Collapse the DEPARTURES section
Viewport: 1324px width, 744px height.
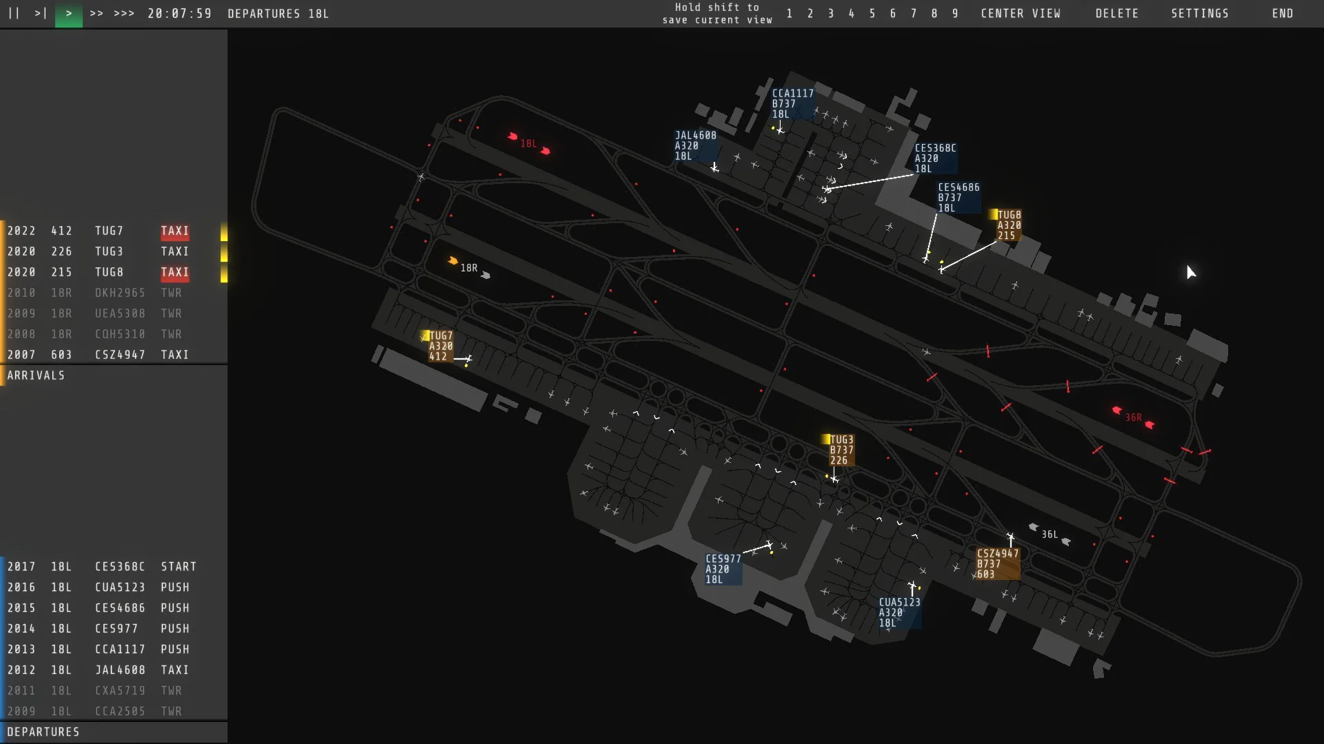click(43, 732)
